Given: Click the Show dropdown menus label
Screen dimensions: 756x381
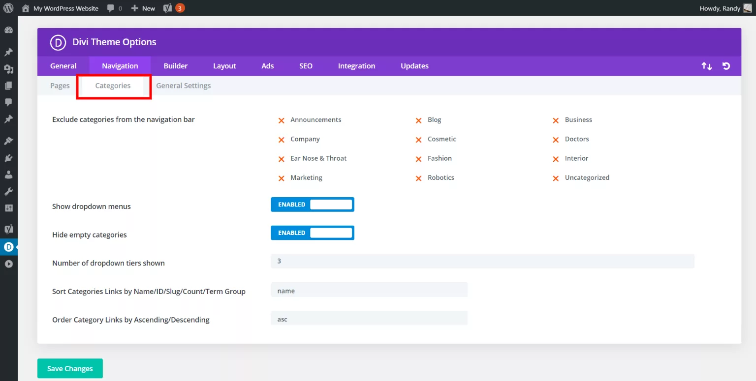Looking at the screenshot, I should (x=92, y=206).
